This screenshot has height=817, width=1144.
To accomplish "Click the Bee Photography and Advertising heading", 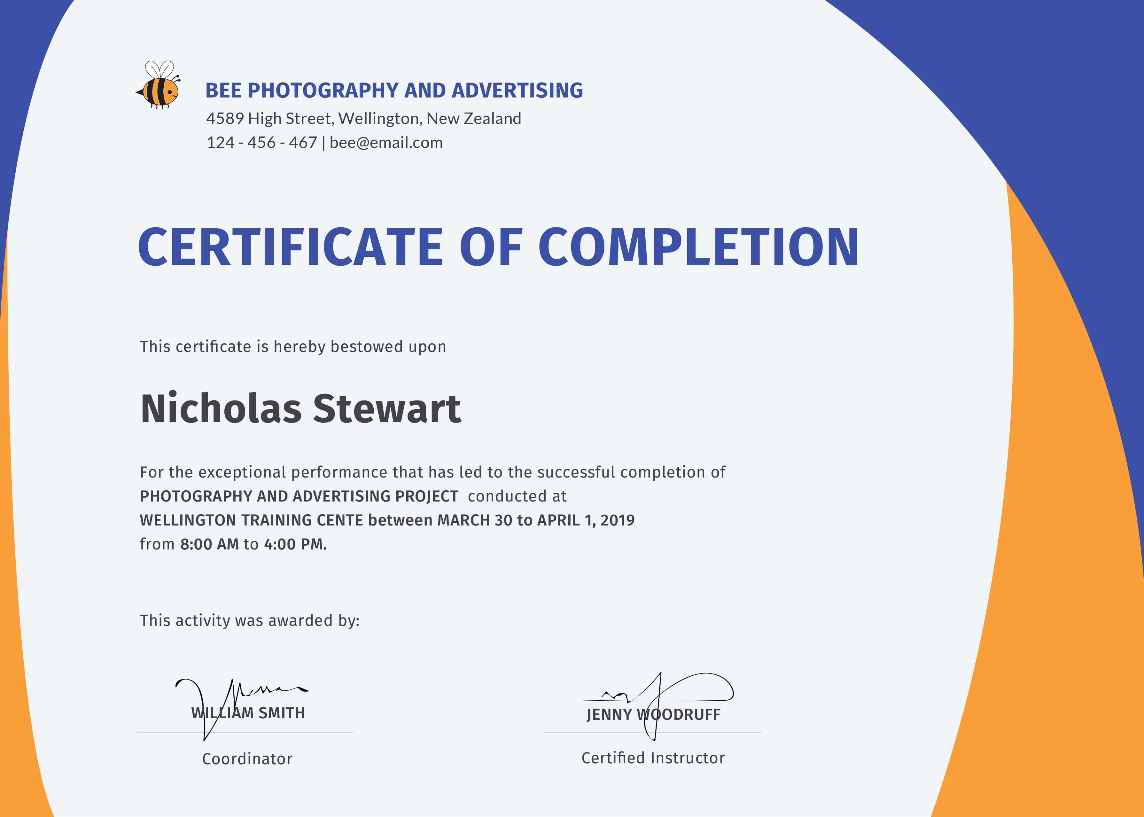I will point(394,90).
